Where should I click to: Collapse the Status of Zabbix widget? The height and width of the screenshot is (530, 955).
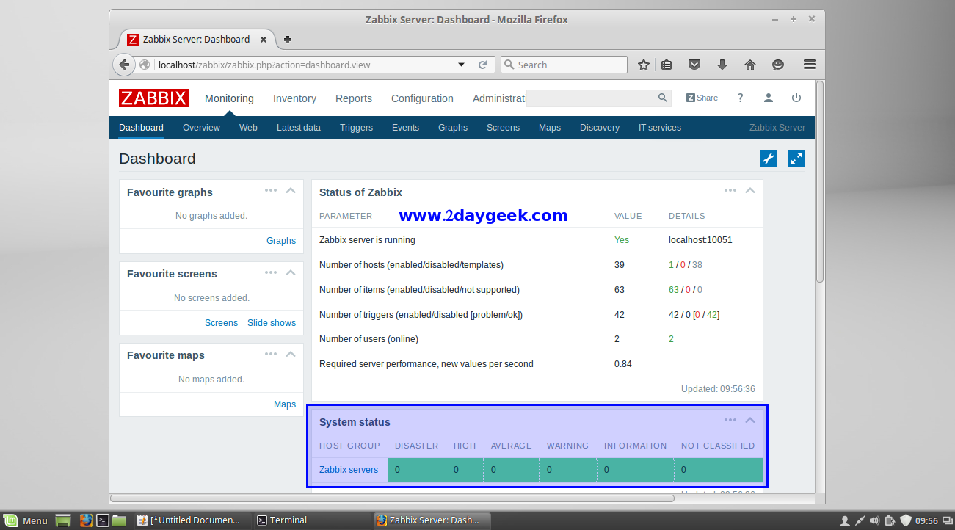tap(750, 190)
